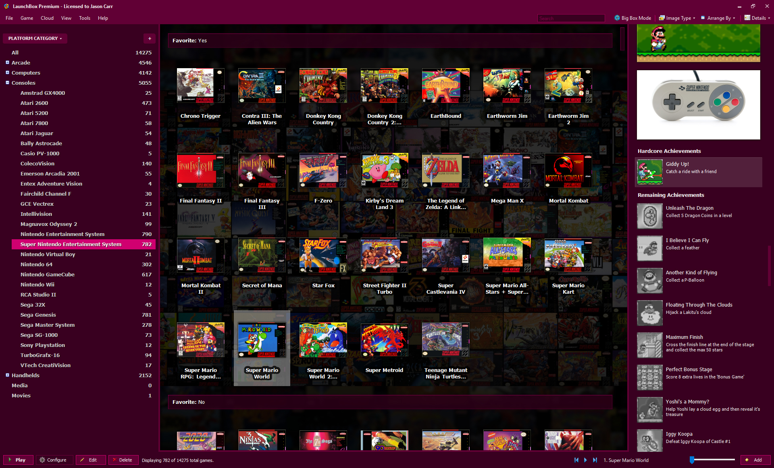The image size is (774, 468).
Task: Click the I Believe I Can Fly achievement
Action: coord(699,248)
